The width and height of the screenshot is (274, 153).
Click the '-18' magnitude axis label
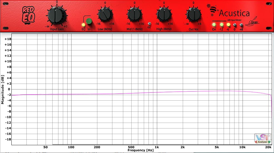tap(8, 139)
